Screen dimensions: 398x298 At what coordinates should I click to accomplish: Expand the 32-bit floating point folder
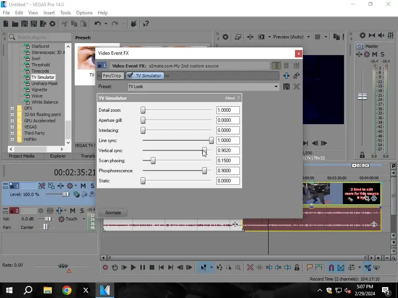12,114
